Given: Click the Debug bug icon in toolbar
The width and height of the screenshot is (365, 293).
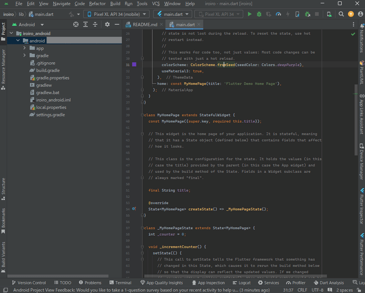Looking at the screenshot, I should (x=259, y=14).
